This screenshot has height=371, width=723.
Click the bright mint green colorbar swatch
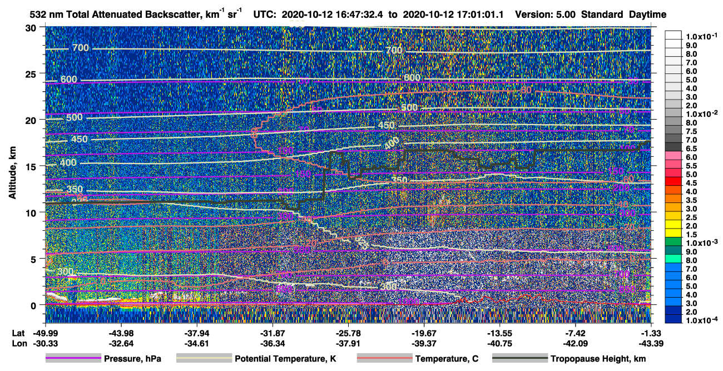pos(674,258)
